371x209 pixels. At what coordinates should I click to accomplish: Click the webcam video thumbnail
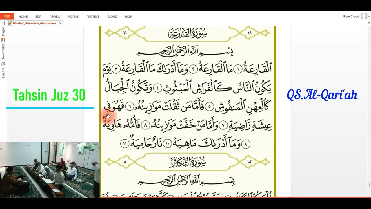(50, 170)
